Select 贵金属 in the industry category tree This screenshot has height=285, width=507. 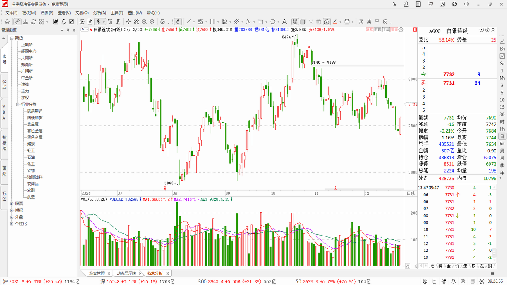tap(33, 124)
